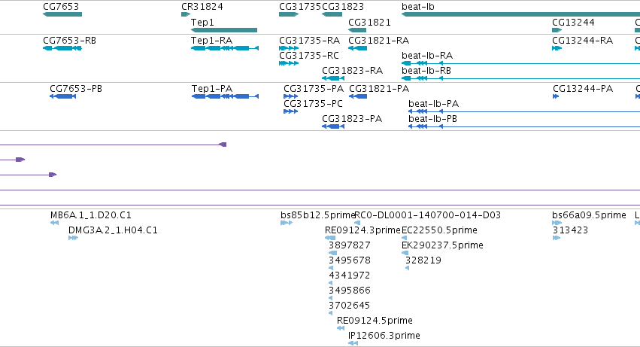The width and height of the screenshot is (640, 347).
Task: Select transcript CG31821-RA
Action: 379,41
